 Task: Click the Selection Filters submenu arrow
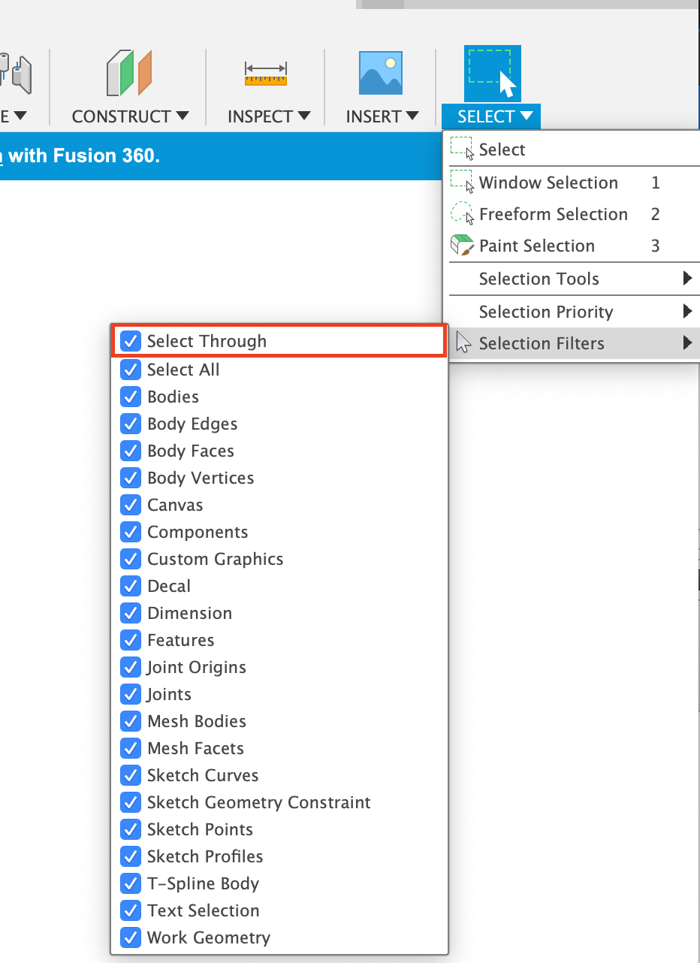point(686,343)
